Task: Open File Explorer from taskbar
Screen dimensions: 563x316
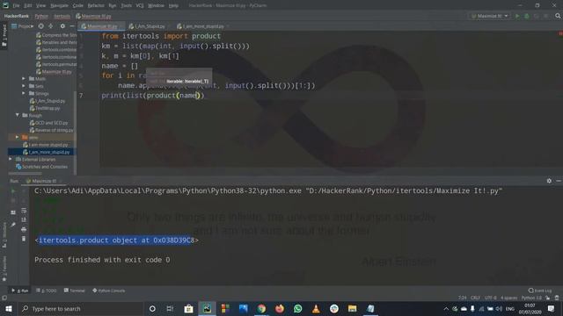Action: click(x=352, y=308)
